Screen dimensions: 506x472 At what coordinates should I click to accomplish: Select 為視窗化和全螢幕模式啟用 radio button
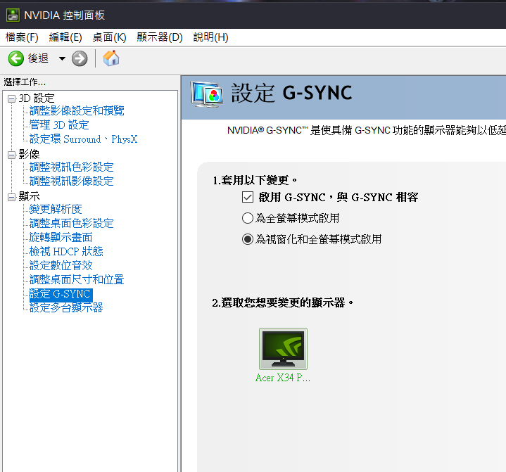[x=248, y=239]
